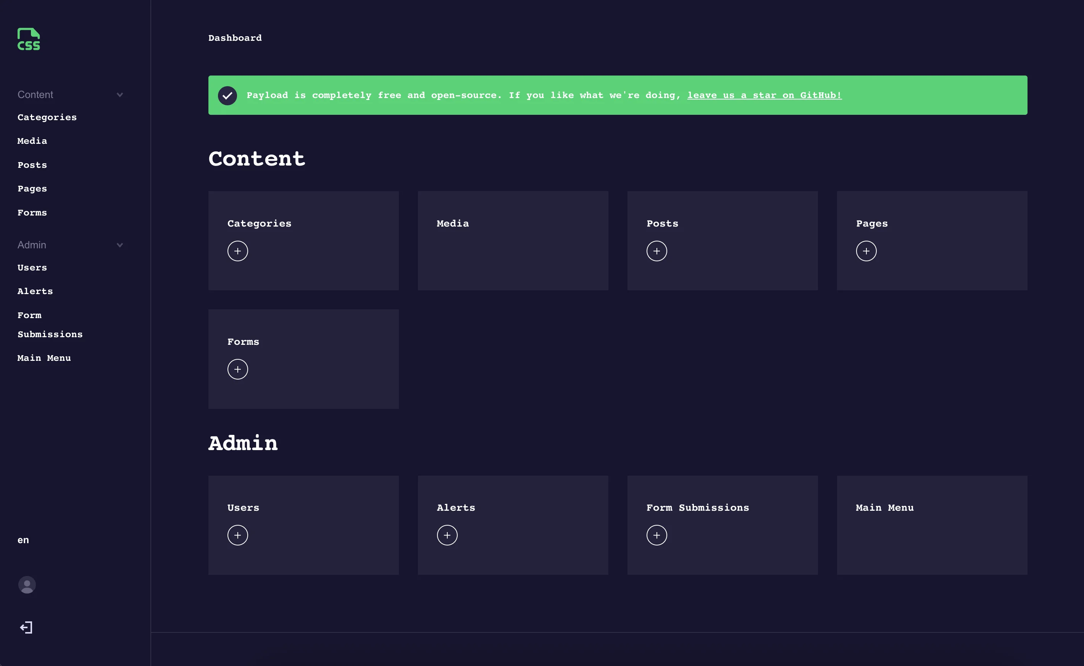Open the Categories card title
The image size is (1084, 666).
259,223
